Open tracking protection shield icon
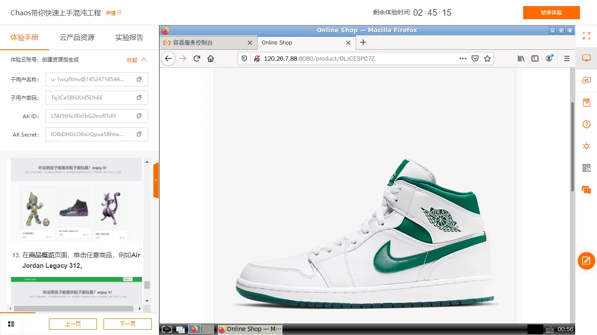This screenshot has height=335, width=597. click(244, 58)
